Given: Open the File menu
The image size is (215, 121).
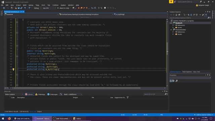Looking at the screenshot, I should coord(2,5).
